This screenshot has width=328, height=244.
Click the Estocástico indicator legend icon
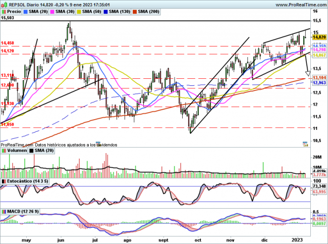coord(4,180)
